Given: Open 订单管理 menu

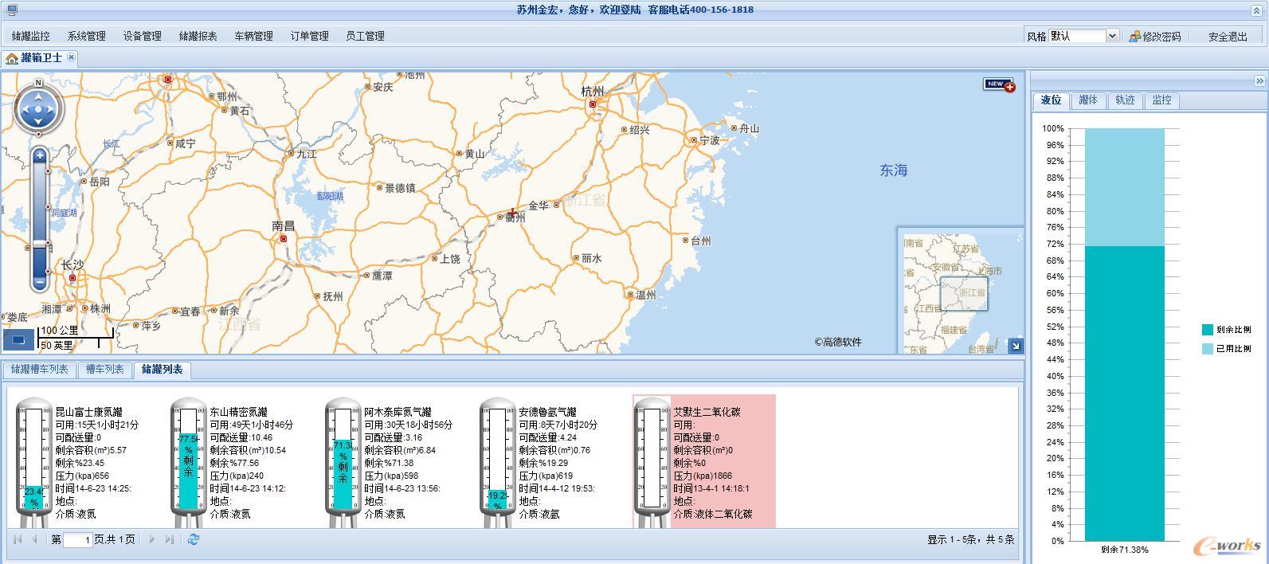Looking at the screenshot, I should (309, 36).
